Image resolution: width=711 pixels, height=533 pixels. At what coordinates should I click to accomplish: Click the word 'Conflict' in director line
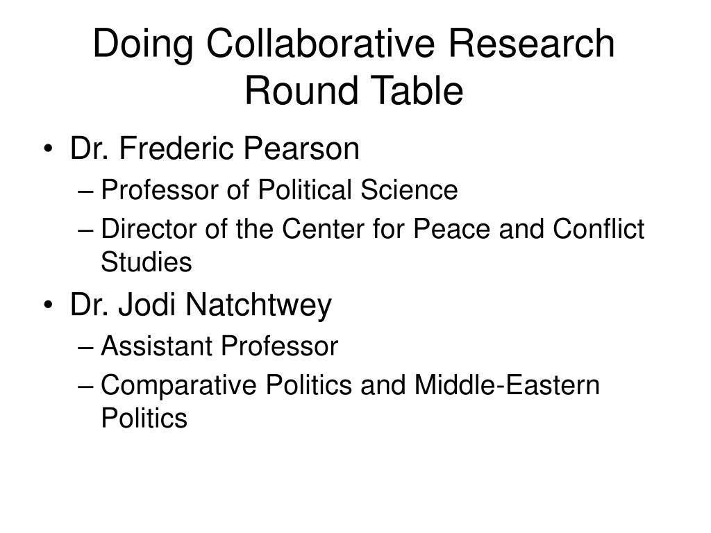point(599,228)
